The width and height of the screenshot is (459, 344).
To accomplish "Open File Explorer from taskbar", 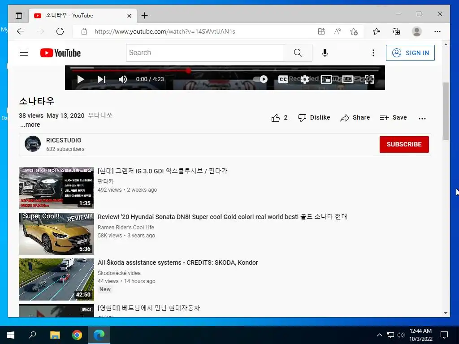I will (55, 335).
